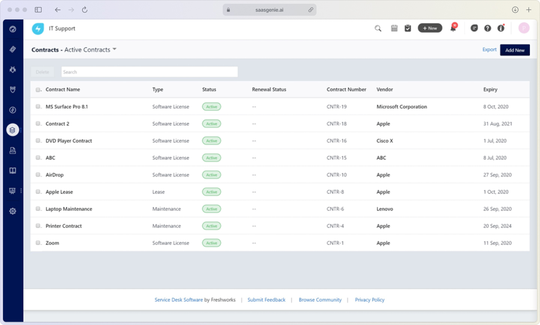Click the Delete button
Viewport: 540px width, 325px height.
(x=42, y=72)
